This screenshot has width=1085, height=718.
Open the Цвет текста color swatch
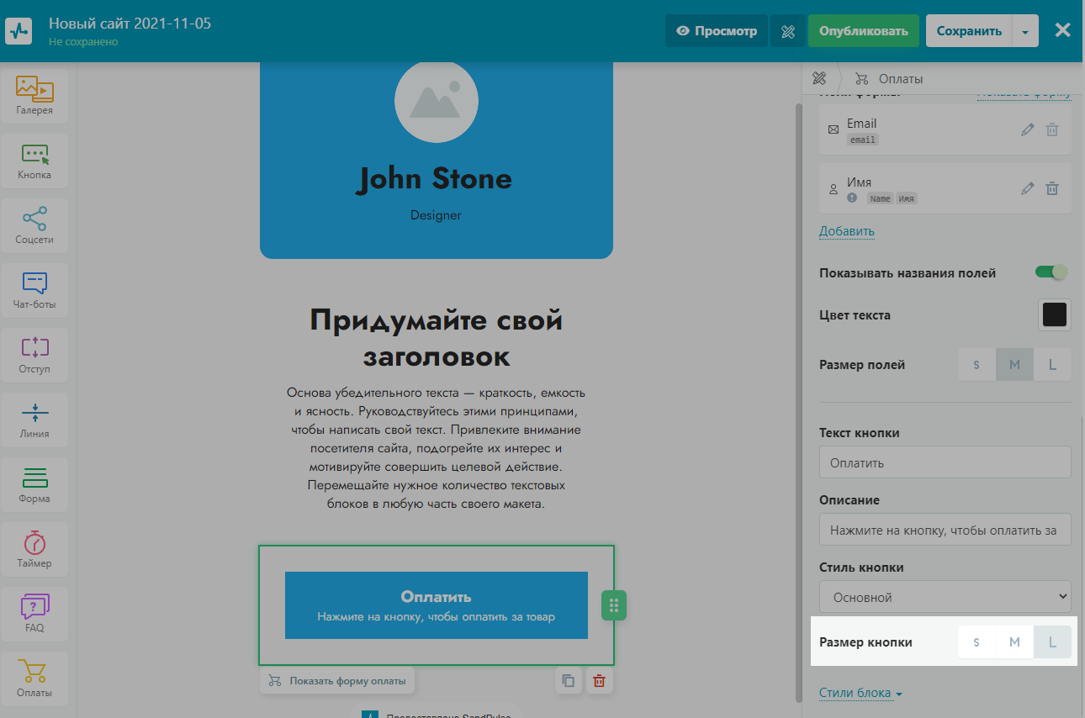pos(1054,315)
